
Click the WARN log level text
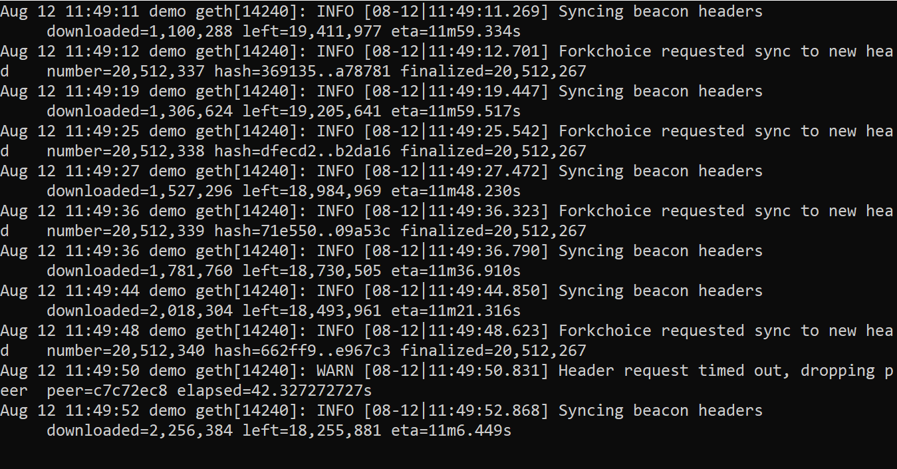335,371
